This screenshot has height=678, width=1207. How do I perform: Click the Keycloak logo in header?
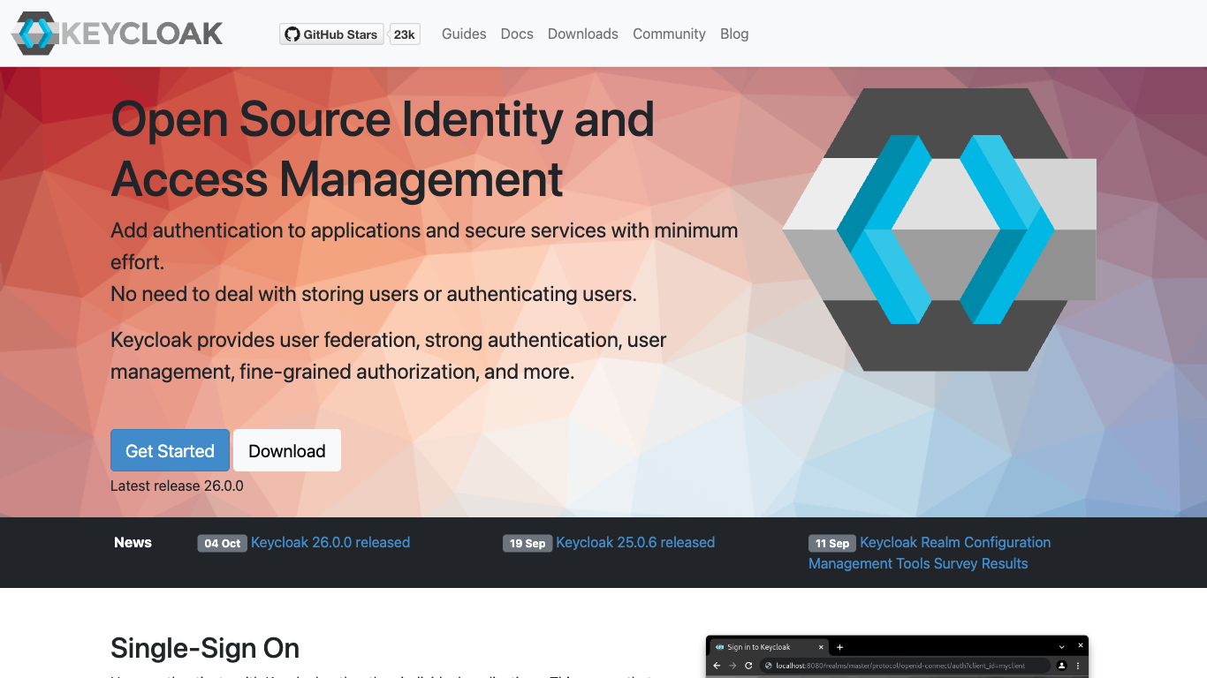tap(117, 34)
